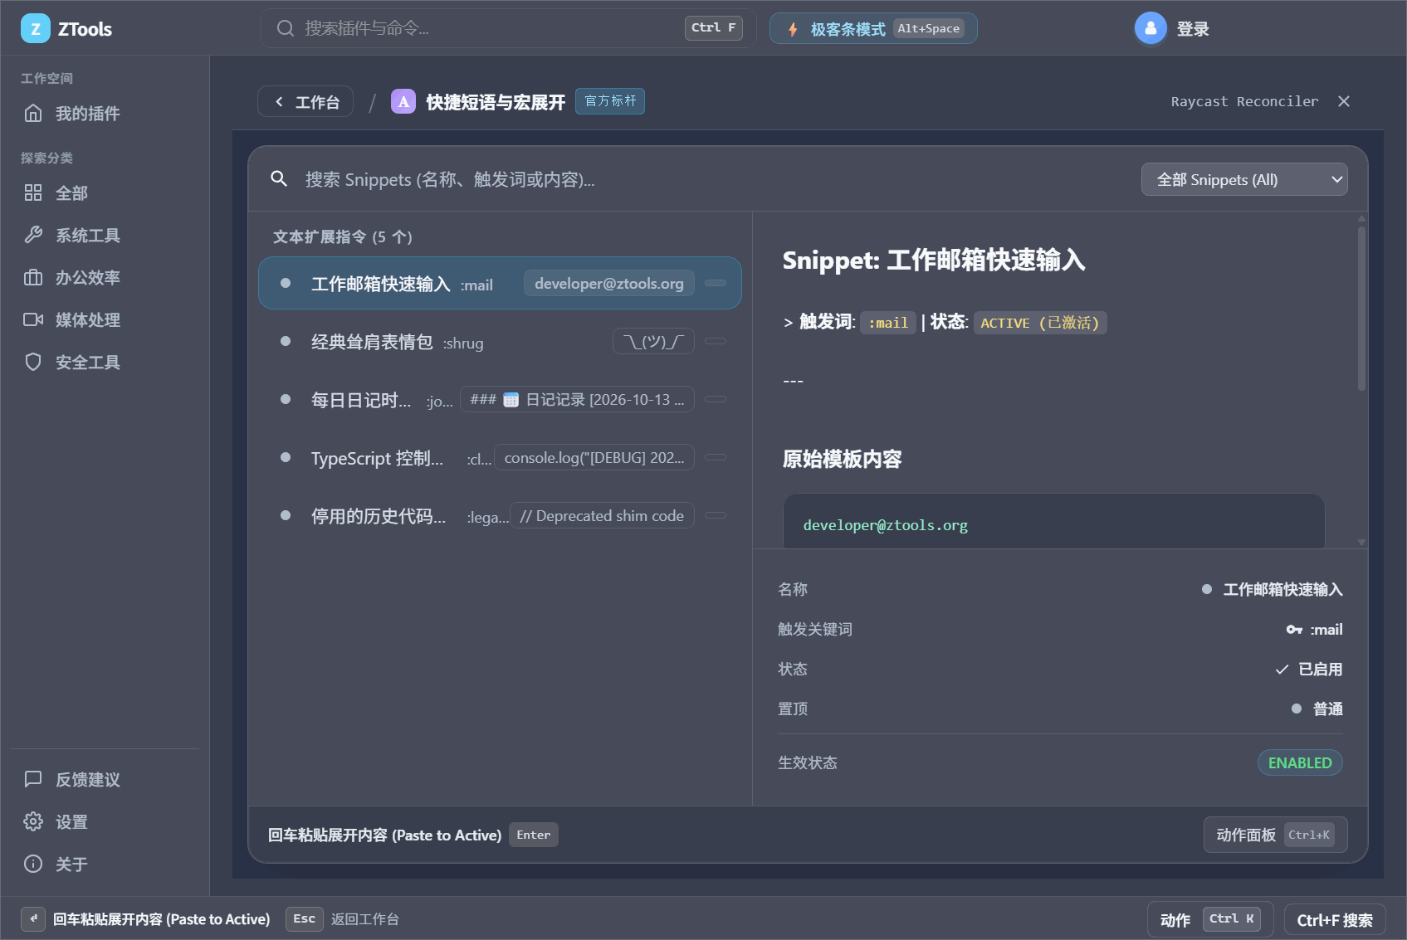Screen dimensions: 1407x940
Task: Click the info icon for 关于
Action: pos(33,865)
